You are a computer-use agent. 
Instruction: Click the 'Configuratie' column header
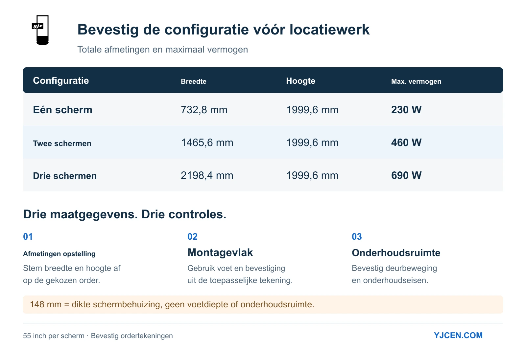coord(61,80)
